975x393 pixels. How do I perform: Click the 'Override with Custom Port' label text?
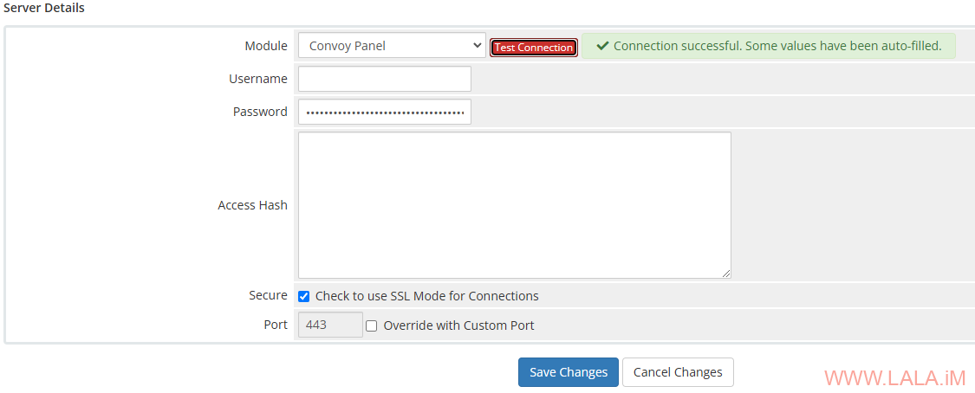pyautogui.click(x=458, y=325)
